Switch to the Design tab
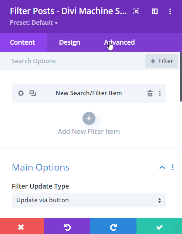Screen dimensions: 182x234 point(70,42)
